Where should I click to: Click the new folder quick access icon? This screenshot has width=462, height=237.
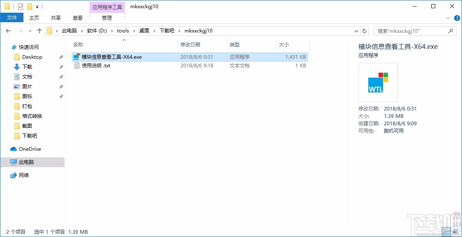30,6
